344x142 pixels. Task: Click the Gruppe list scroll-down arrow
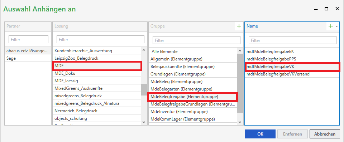240,122
